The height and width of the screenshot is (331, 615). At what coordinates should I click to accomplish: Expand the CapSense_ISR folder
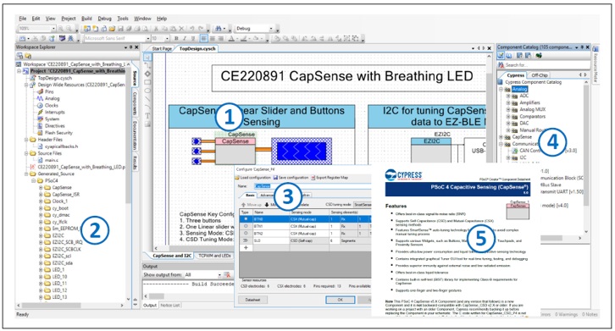click(41, 195)
